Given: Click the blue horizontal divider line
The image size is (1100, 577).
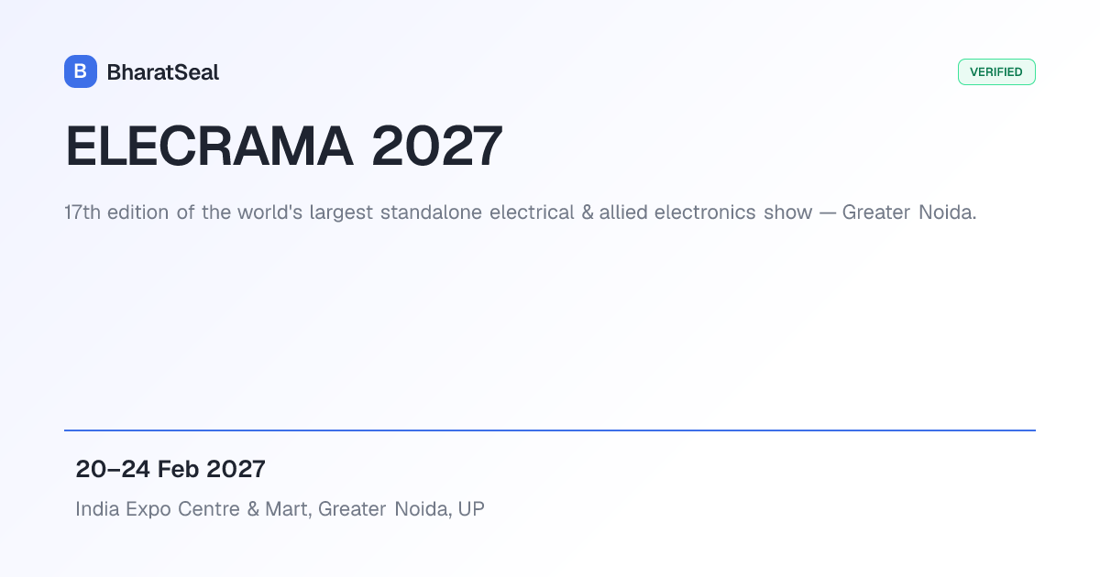Looking at the screenshot, I should [x=550, y=430].
